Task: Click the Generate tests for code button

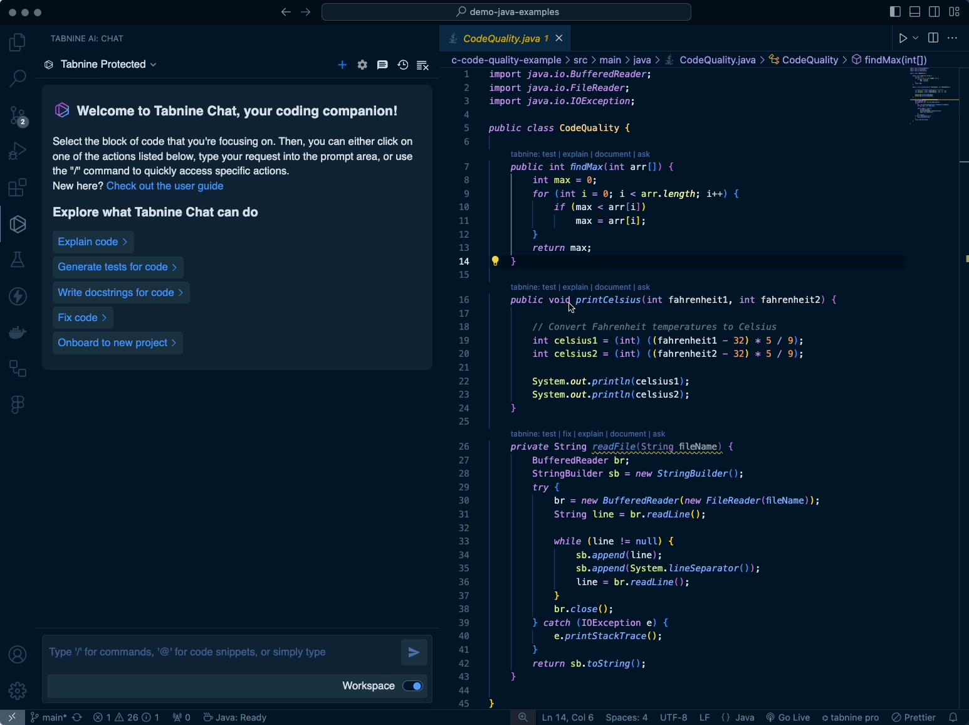Action: pos(117,267)
